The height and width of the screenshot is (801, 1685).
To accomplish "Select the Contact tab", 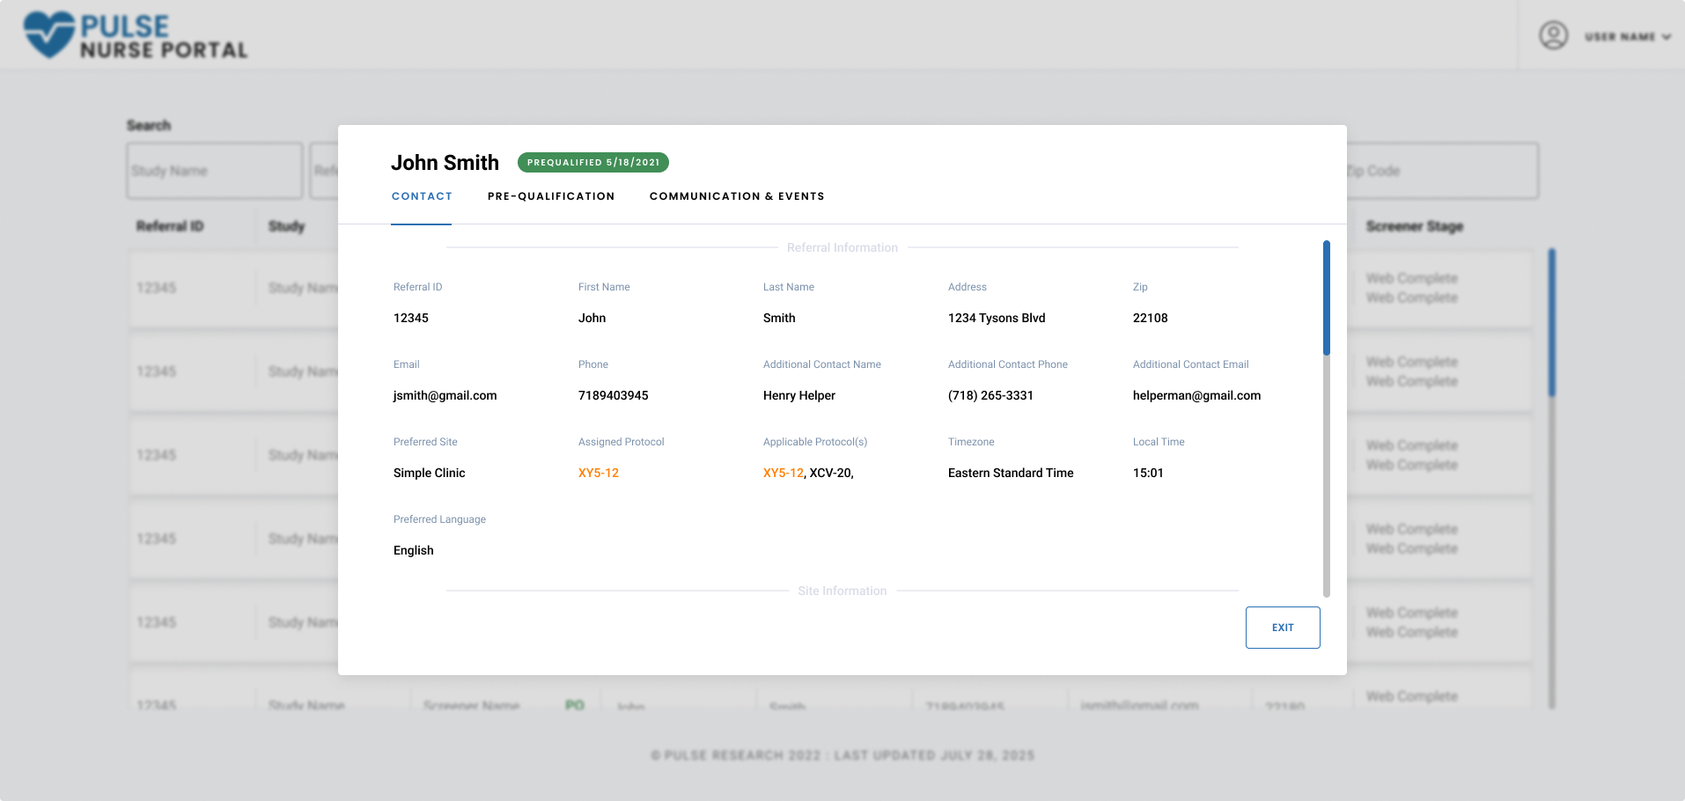I will 422,196.
